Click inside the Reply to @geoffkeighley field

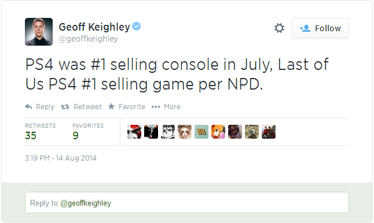[x=187, y=203]
